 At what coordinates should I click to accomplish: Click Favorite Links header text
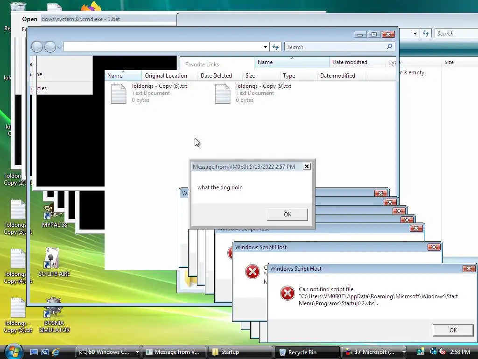[x=202, y=65]
